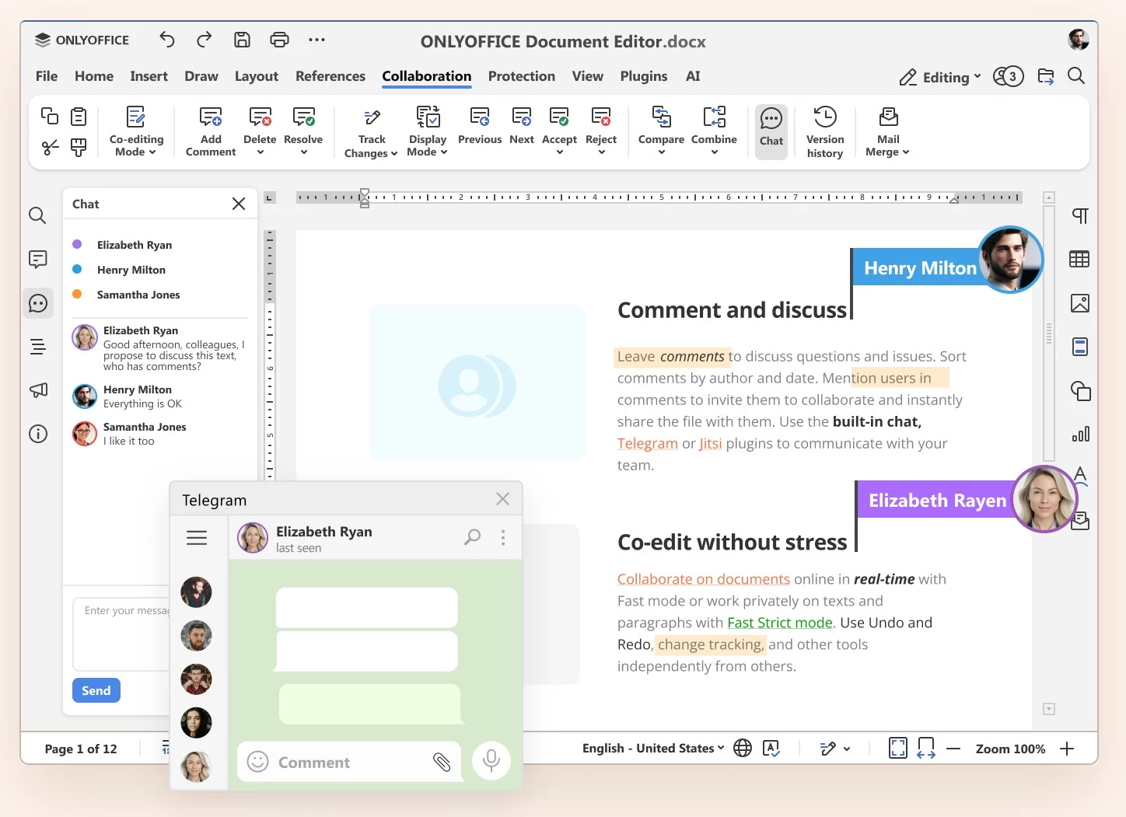The image size is (1126, 817).
Task: Click the Jitsi link in document
Action: coord(711,444)
